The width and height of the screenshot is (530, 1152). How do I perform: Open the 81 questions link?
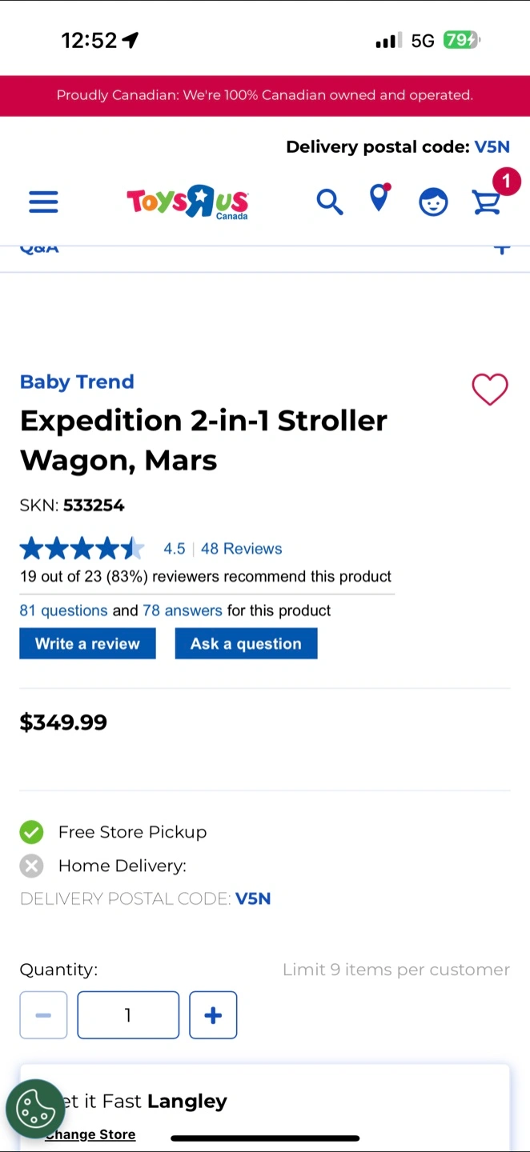[x=63, y=610]
